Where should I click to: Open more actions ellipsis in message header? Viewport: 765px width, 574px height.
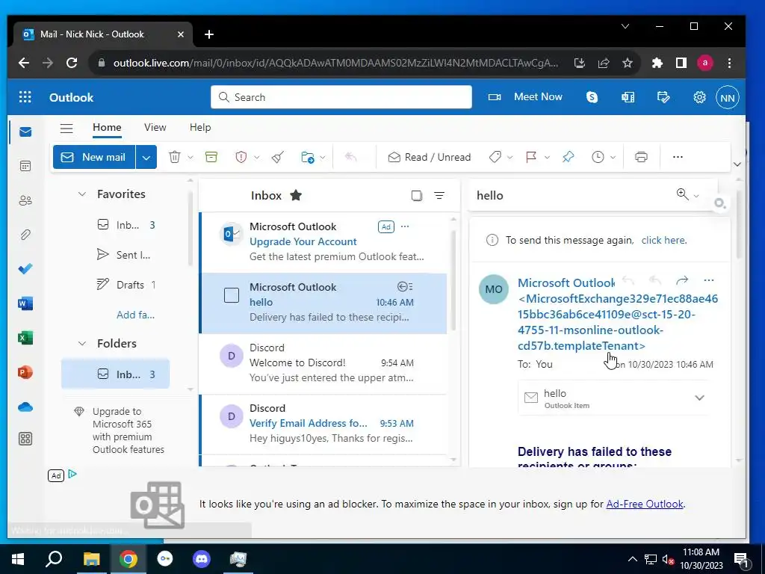click(709, 280)
